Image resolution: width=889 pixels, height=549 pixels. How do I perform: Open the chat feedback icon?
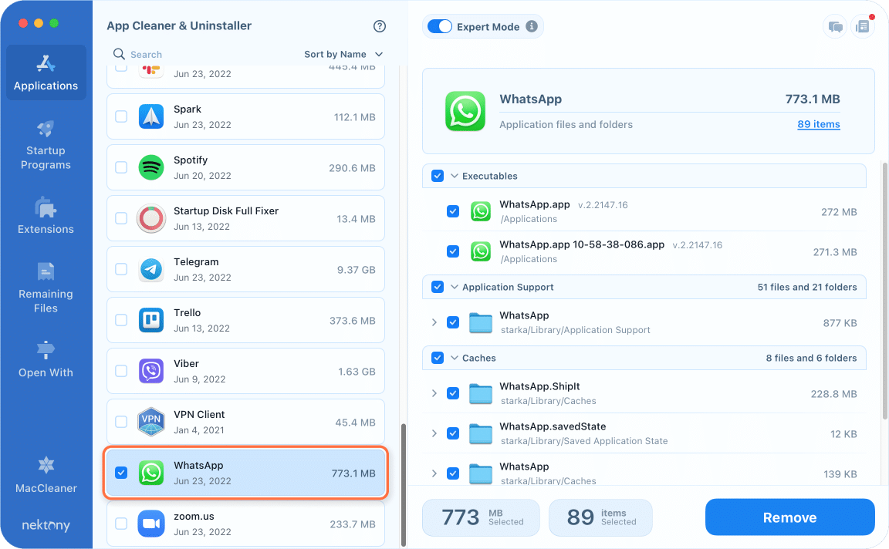coord(835,27)
